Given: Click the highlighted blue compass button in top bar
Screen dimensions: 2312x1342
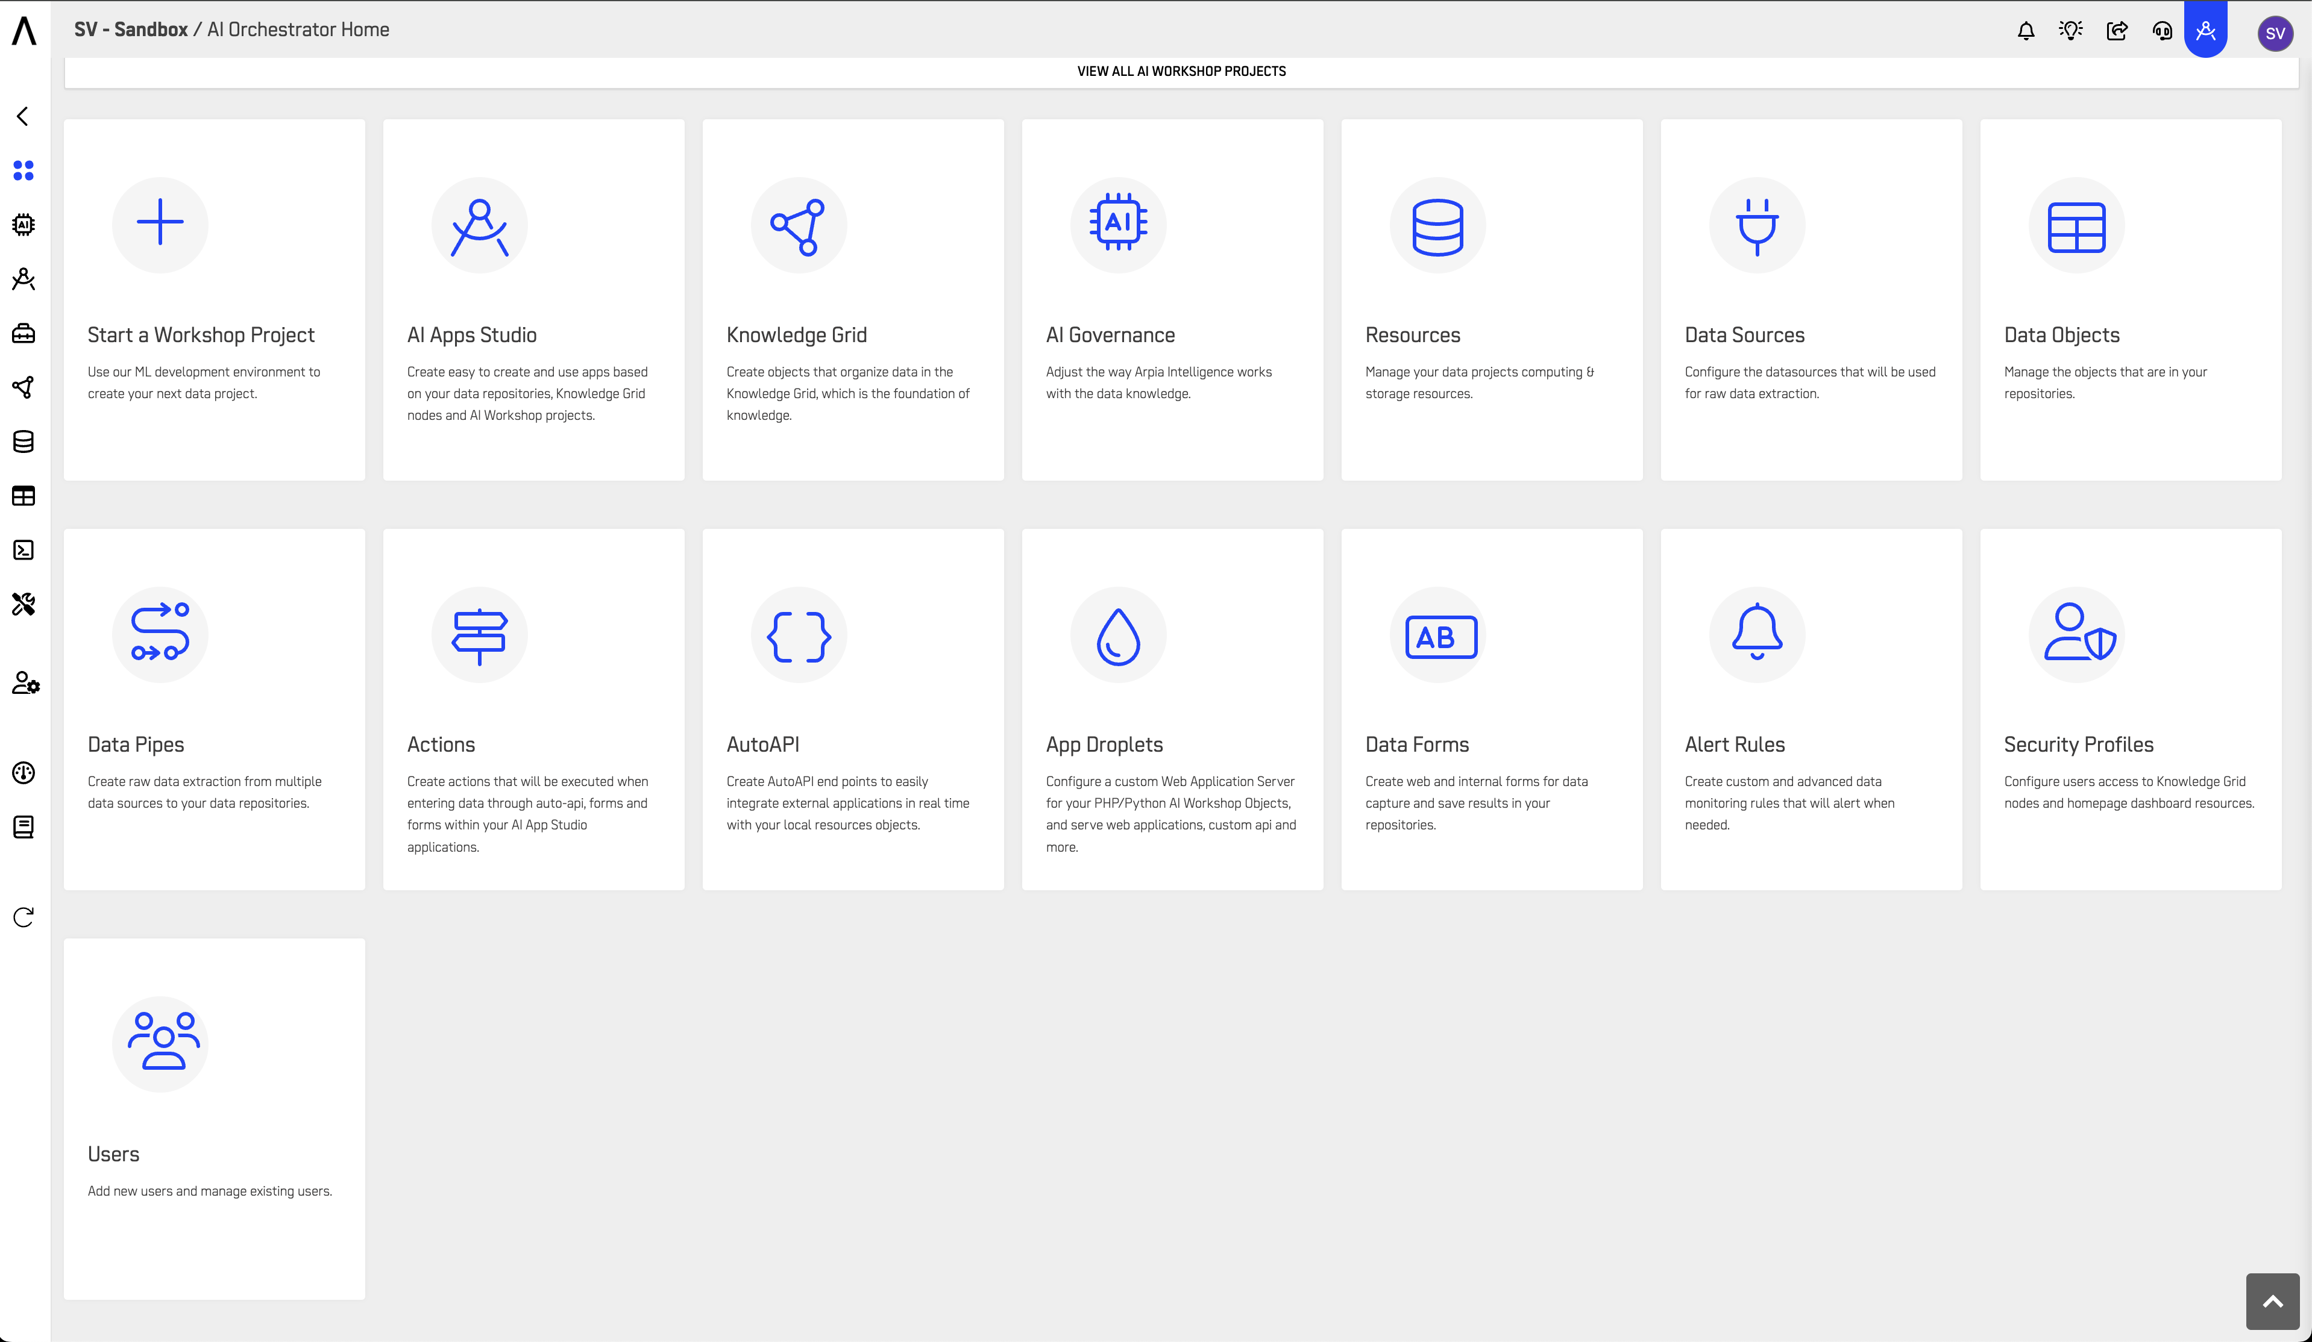Looking at the screenshot, I should click(x=2205, y=30).
